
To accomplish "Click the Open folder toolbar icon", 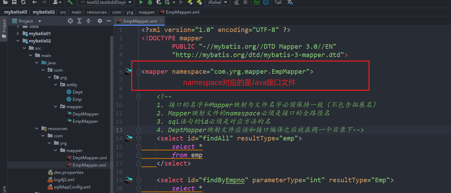I will pos(5,2).
